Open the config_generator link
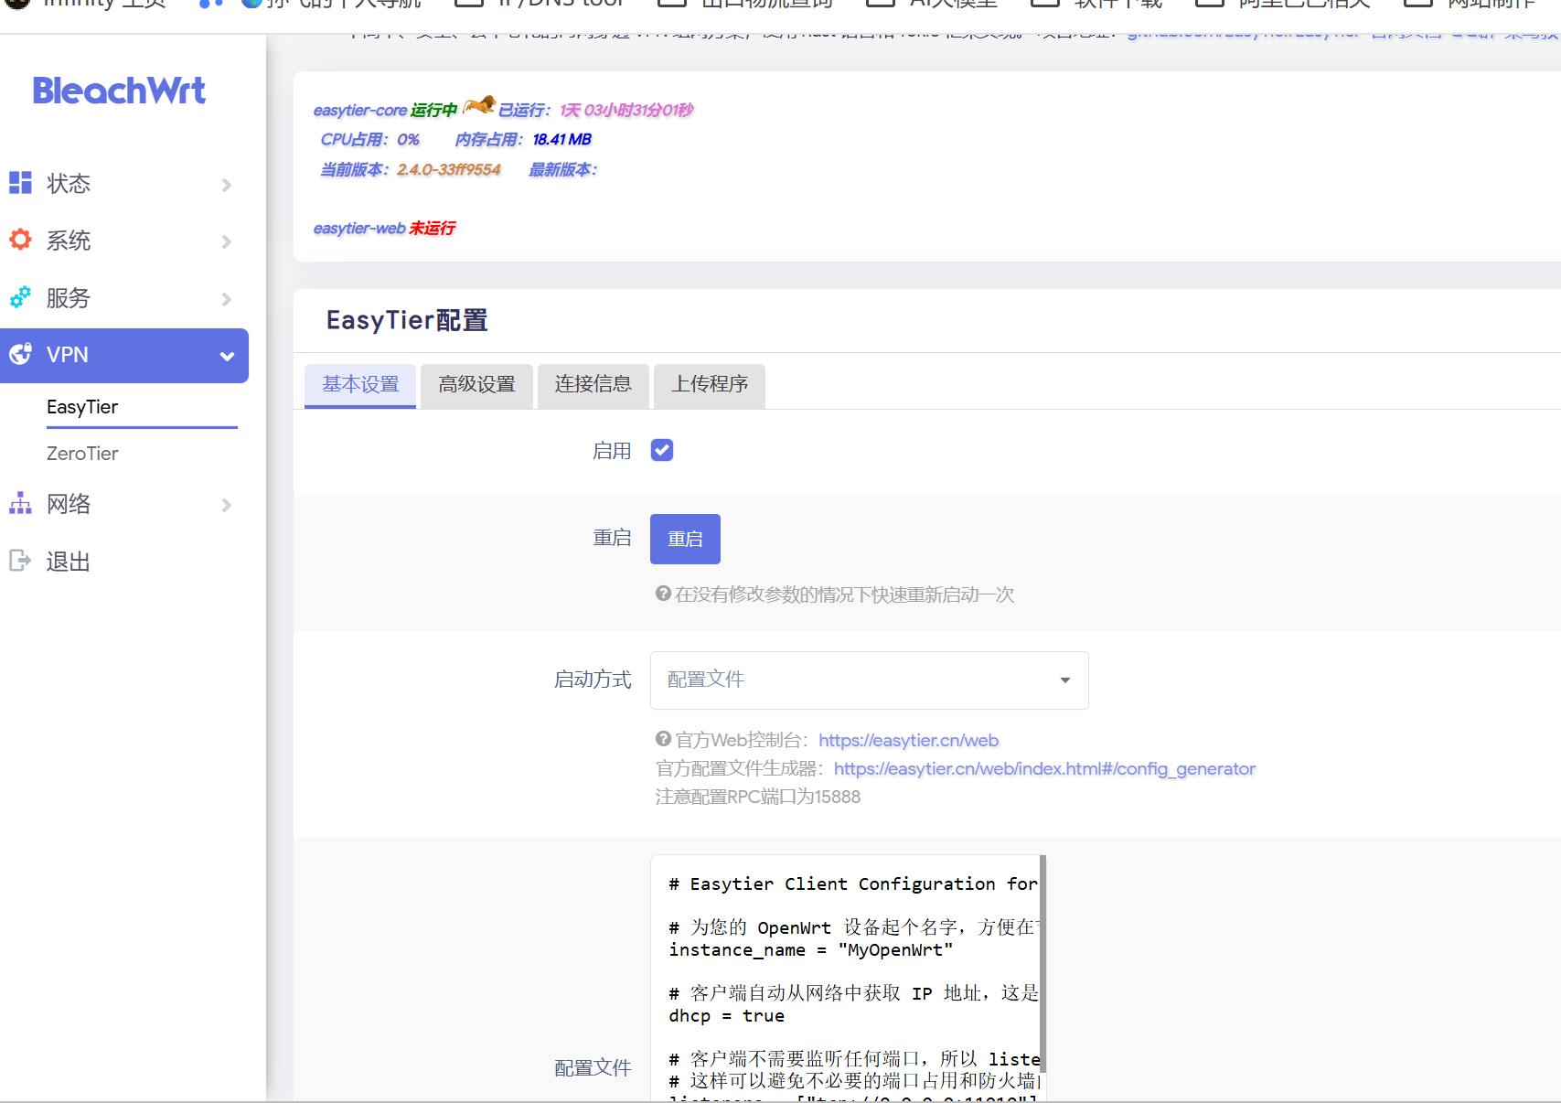 1044,768
